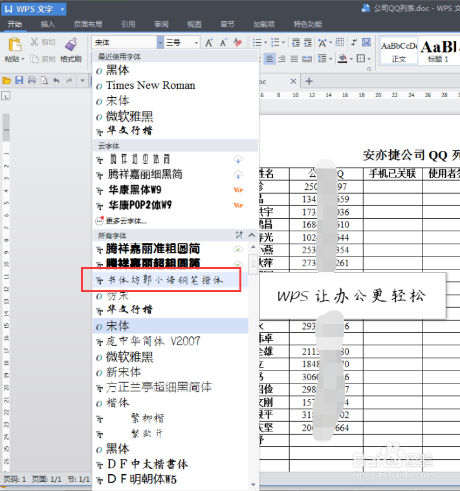The image size is (460, 491).
Task: Click the shading paint bucket
Action: (343, 58)
